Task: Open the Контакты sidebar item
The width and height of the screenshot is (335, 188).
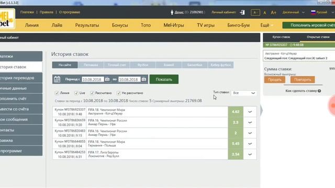Action: 21,130
